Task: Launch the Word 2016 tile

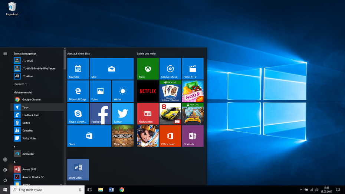Action: (78, 170)
